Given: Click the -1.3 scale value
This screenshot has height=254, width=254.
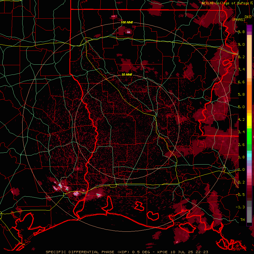Looking at the screenshot, I should tap(240, 207).
